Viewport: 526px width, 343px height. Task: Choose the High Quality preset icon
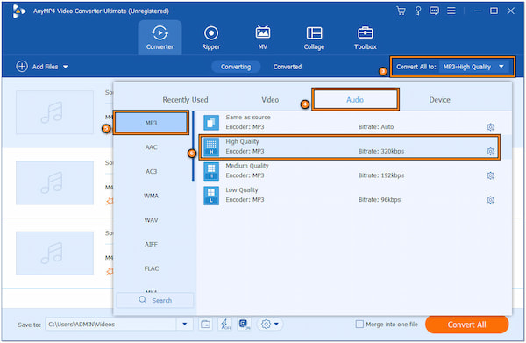(x=211, y=147)
